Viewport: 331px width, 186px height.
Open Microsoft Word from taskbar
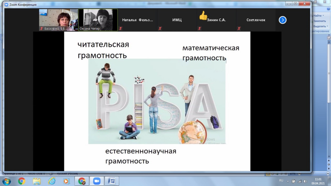112,181
